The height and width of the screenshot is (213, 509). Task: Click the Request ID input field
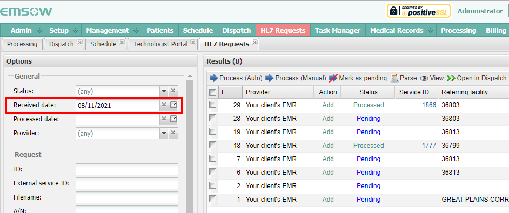point(127,169)
